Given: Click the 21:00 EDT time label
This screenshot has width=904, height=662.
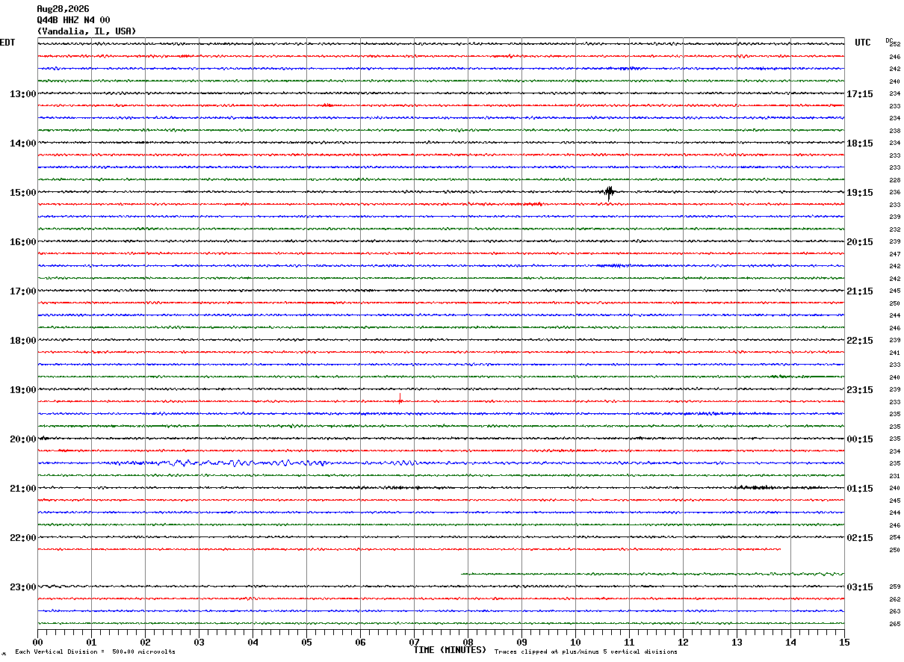Looking at the screenshot, I should [x=22, y=489].
